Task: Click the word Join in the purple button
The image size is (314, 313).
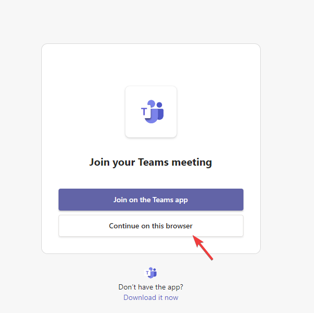Action: 120,200
